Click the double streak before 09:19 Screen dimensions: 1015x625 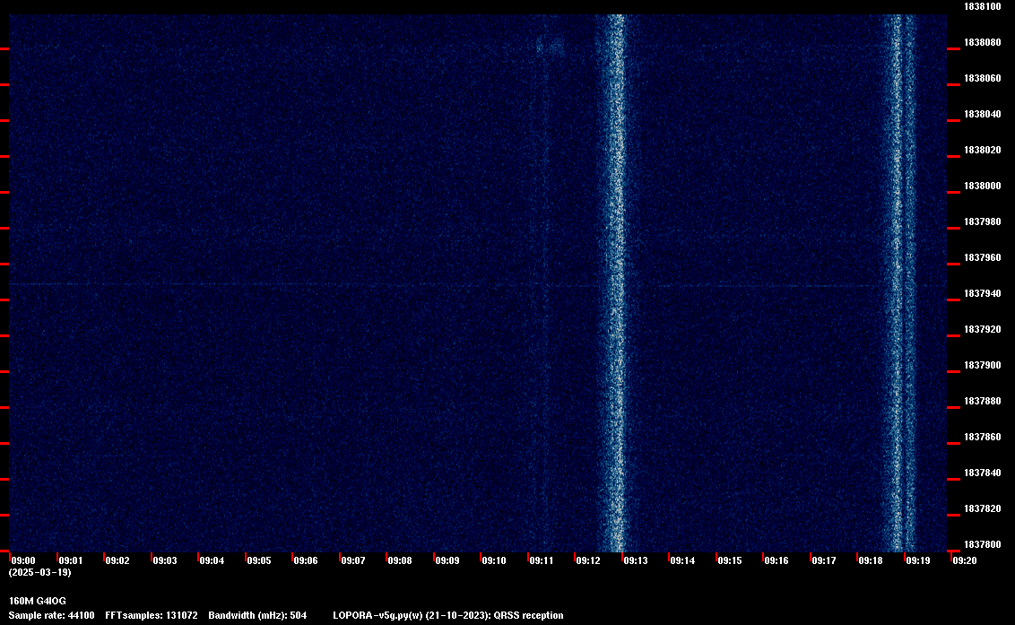click(900, 283)
